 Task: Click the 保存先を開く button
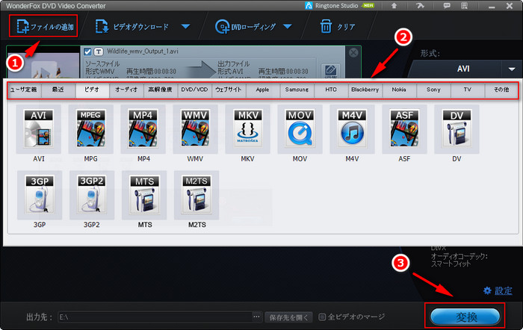pos(288,317)
